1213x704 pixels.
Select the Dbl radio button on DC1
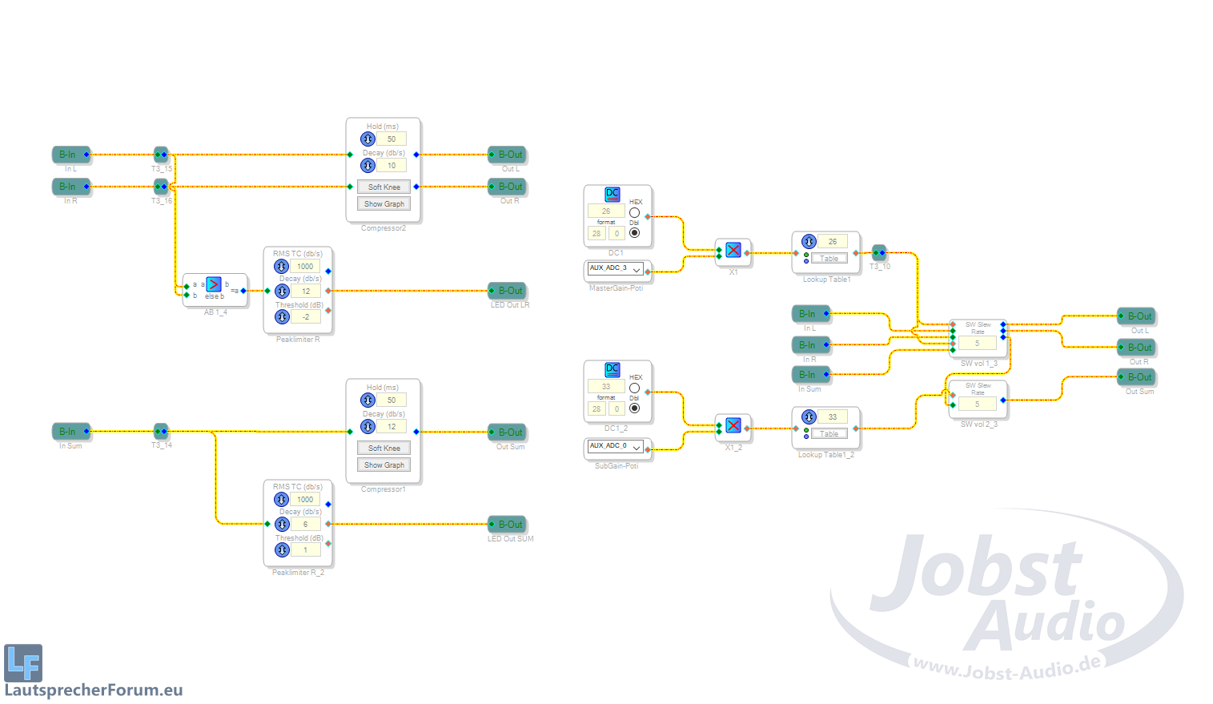(x=634, y=233)
